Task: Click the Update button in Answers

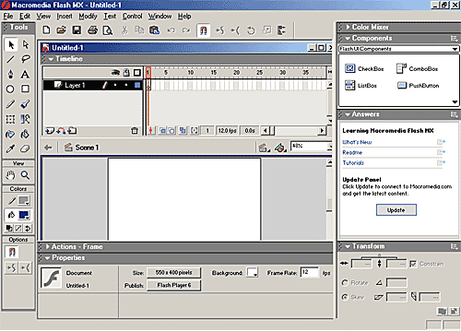Action: [396, 210]
